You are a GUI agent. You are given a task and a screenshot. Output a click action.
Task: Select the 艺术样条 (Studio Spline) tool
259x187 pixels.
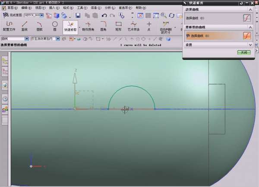(x=134, y=26)
